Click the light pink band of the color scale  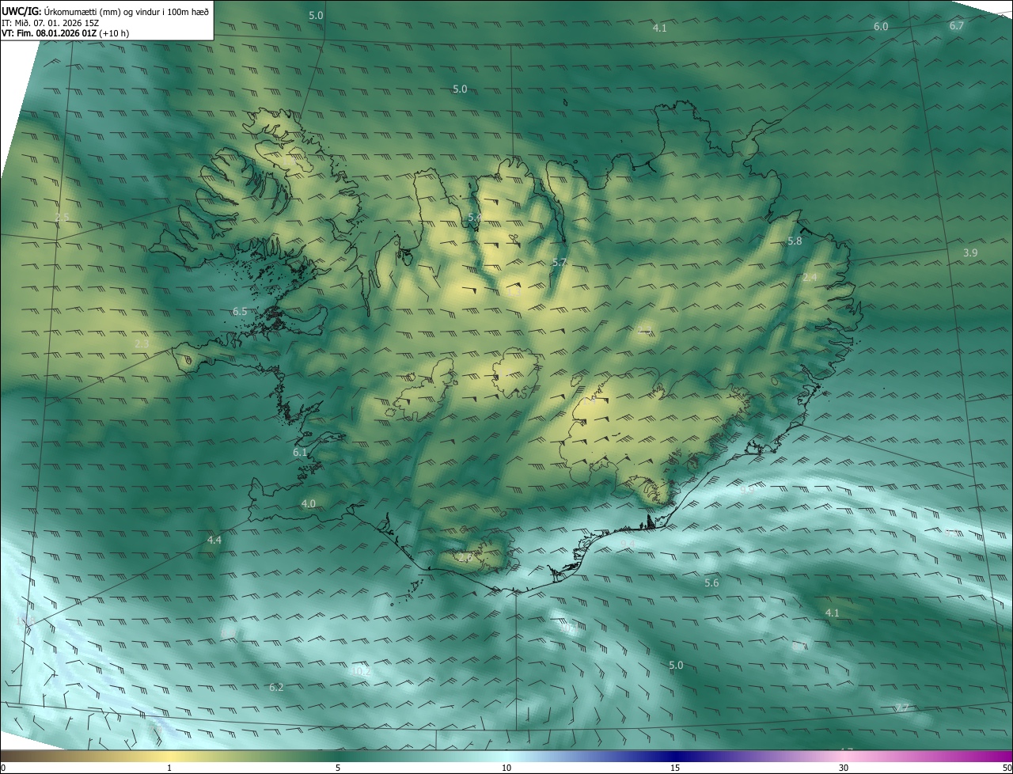tap(844, 757)
